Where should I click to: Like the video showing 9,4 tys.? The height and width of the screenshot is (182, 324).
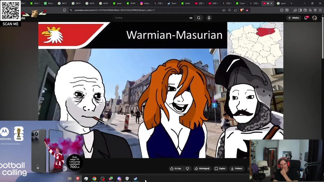click(x=176, y=169)
